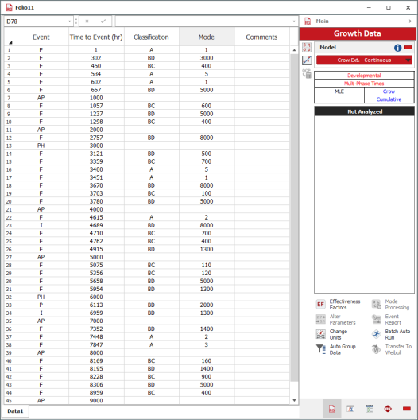Click the time cell 3000 in row 13
This screenshot has height=420, width=418.
[x=96, y=146]
